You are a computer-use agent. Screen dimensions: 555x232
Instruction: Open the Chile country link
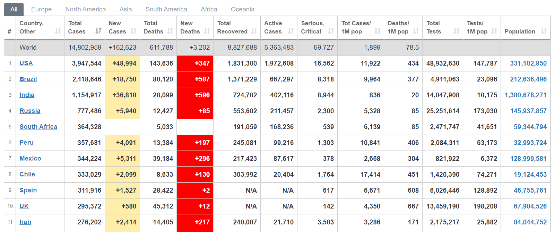click(27, 174)
